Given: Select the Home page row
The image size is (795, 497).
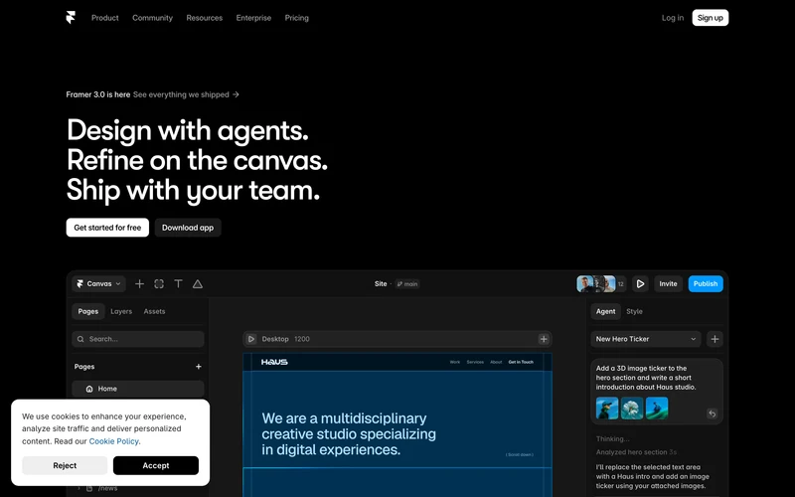Looking at the screenshot, I should click(x=138, y=389).
